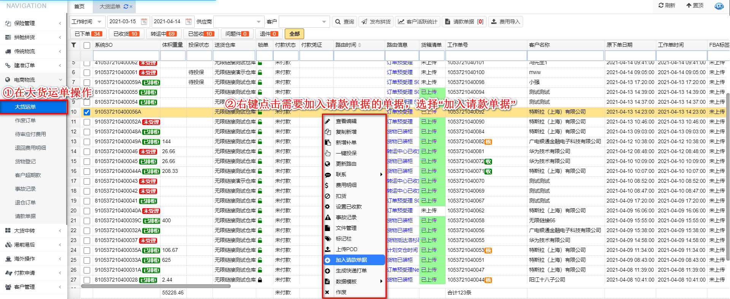This screenshot has height=299, width=730.
Task: Toggle the select-all checkbox in grid header
Action: coord(87,45)
